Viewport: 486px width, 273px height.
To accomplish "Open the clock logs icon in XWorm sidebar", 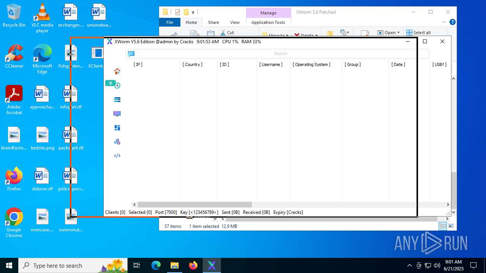I will point(117,85).
